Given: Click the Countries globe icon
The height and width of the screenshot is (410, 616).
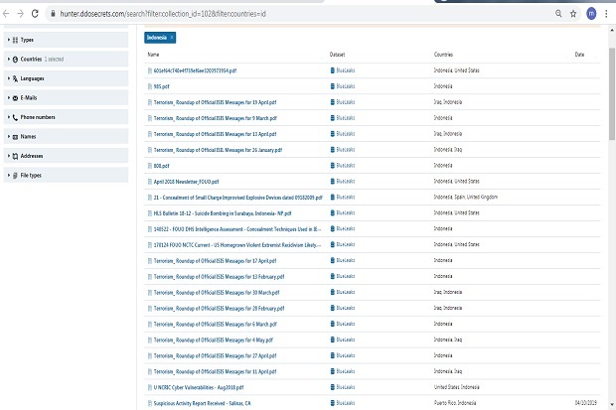Looking at the screenshot, I should [15, 60].
